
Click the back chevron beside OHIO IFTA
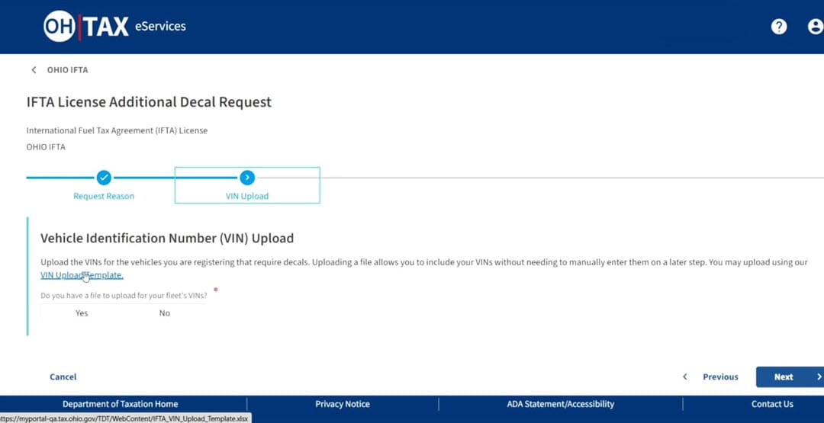pyautogui.click(x=34, y=70)
